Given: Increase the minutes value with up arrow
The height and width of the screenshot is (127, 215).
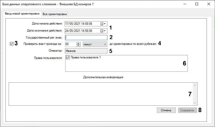Looking at the screenshot, I should tap(78, 43).
